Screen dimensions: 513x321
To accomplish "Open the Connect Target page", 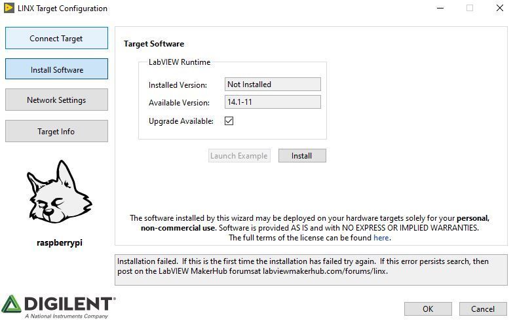I will pos(56,38).
